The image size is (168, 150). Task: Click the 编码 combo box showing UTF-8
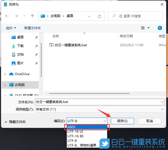[87, 121]
